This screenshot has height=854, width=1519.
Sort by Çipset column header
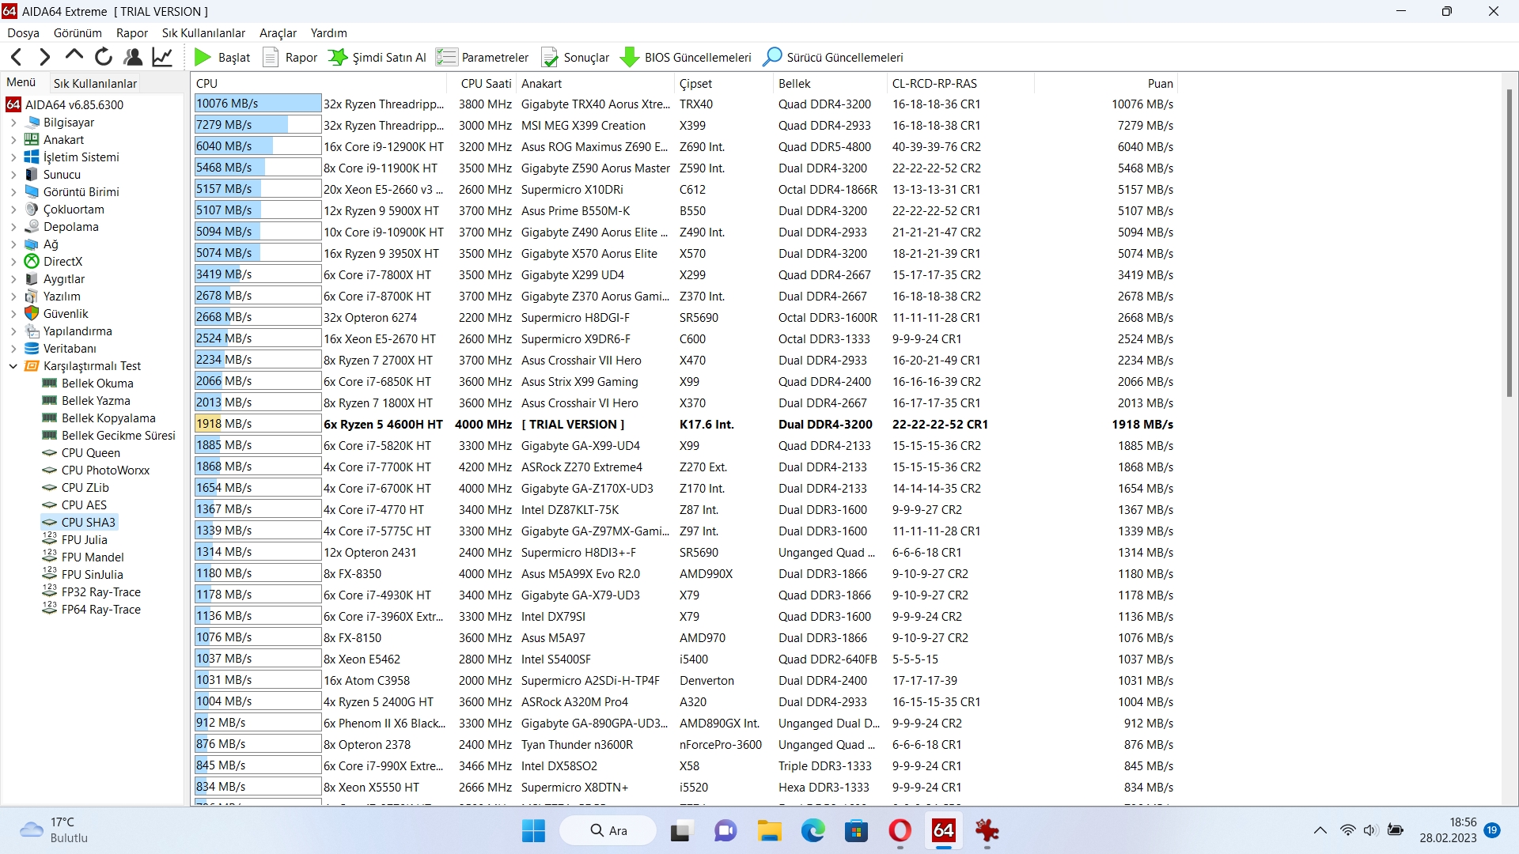pyautogui.click(x=724, y=83)
